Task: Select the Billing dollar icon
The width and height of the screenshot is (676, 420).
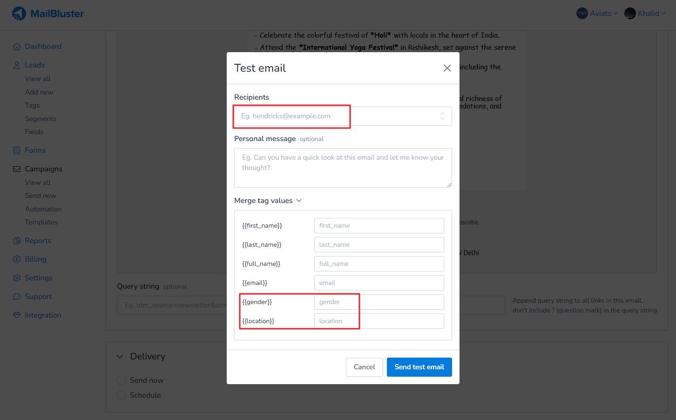Action: [x=16, y=259]
